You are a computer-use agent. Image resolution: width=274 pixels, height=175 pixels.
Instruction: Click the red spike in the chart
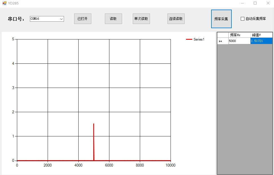pos(94,142)
